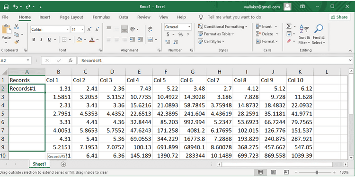Open the Insert cells button

tap(266, 26)
